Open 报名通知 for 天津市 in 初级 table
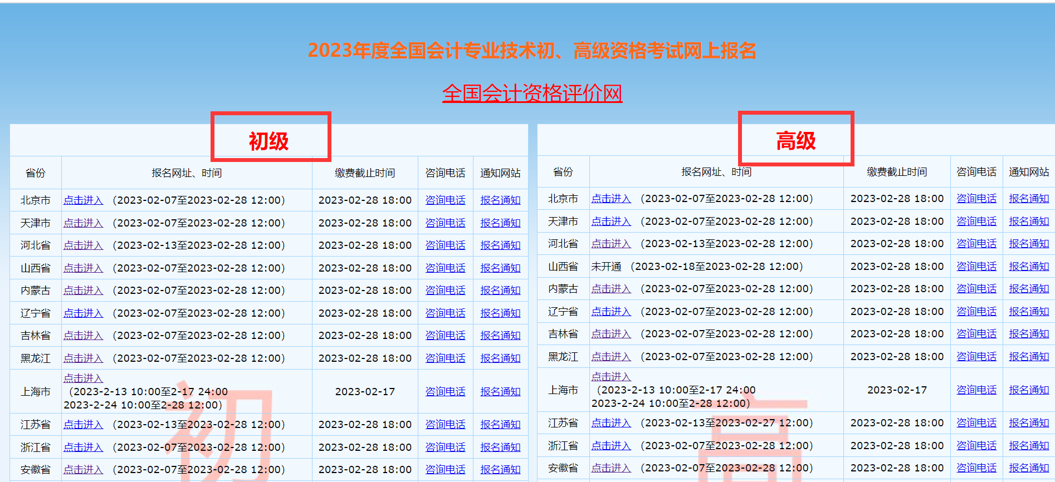The image size is (1055, 482). (500, 223)
